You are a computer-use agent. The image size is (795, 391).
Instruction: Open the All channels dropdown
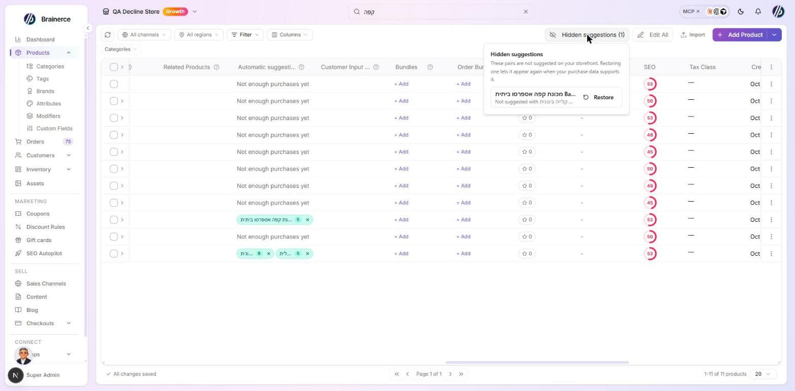pos(144,35)
